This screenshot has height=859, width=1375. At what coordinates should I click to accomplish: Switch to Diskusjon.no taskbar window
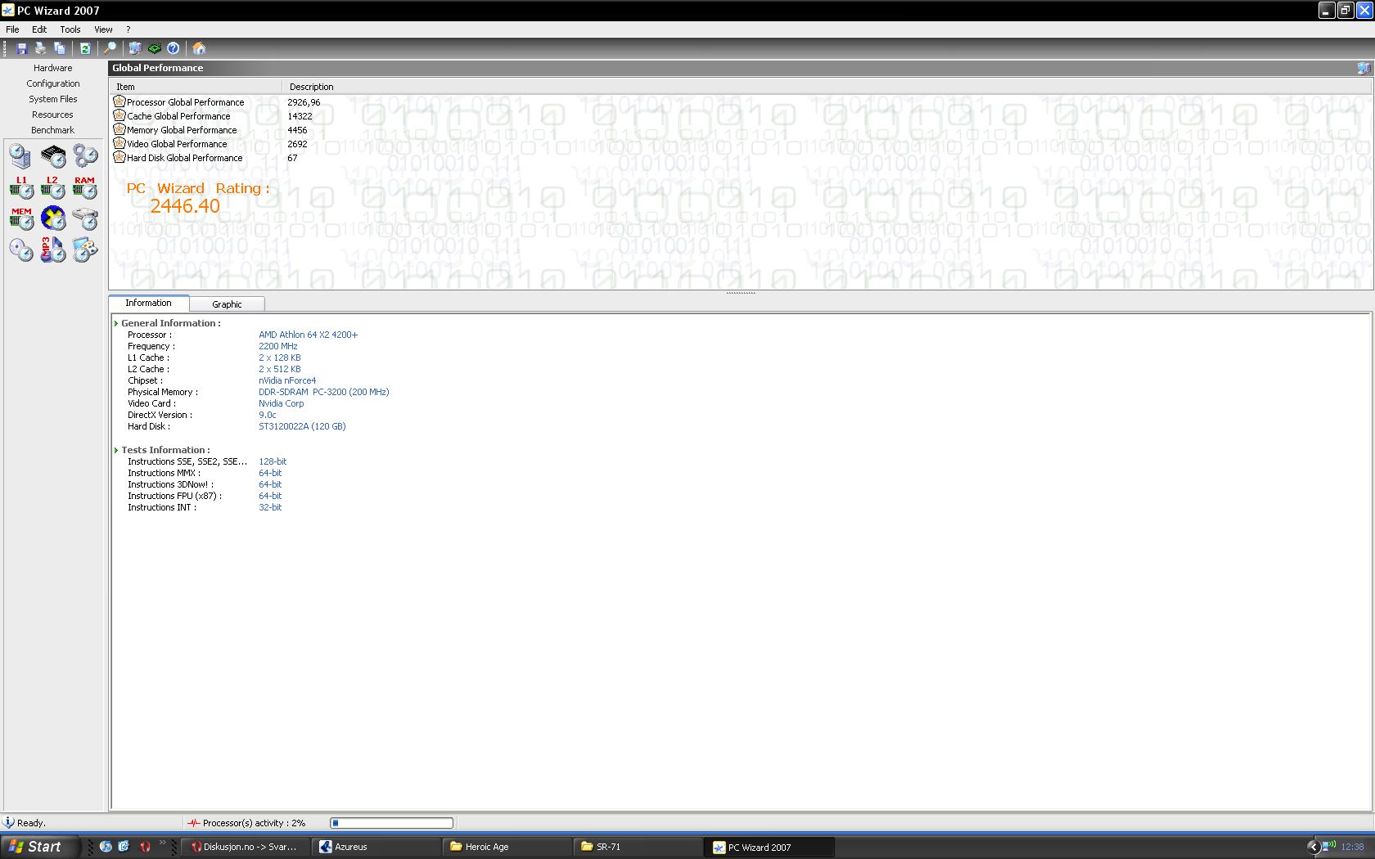click(246, 847)
